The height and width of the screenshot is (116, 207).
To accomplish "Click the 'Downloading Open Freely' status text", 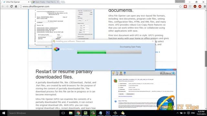I will pyautogui.click(x=130, y=47).
